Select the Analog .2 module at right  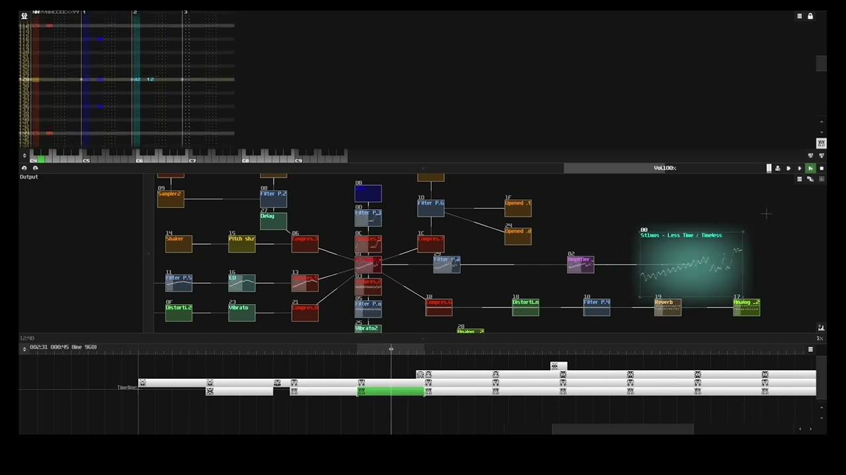[x=747, y=307]
